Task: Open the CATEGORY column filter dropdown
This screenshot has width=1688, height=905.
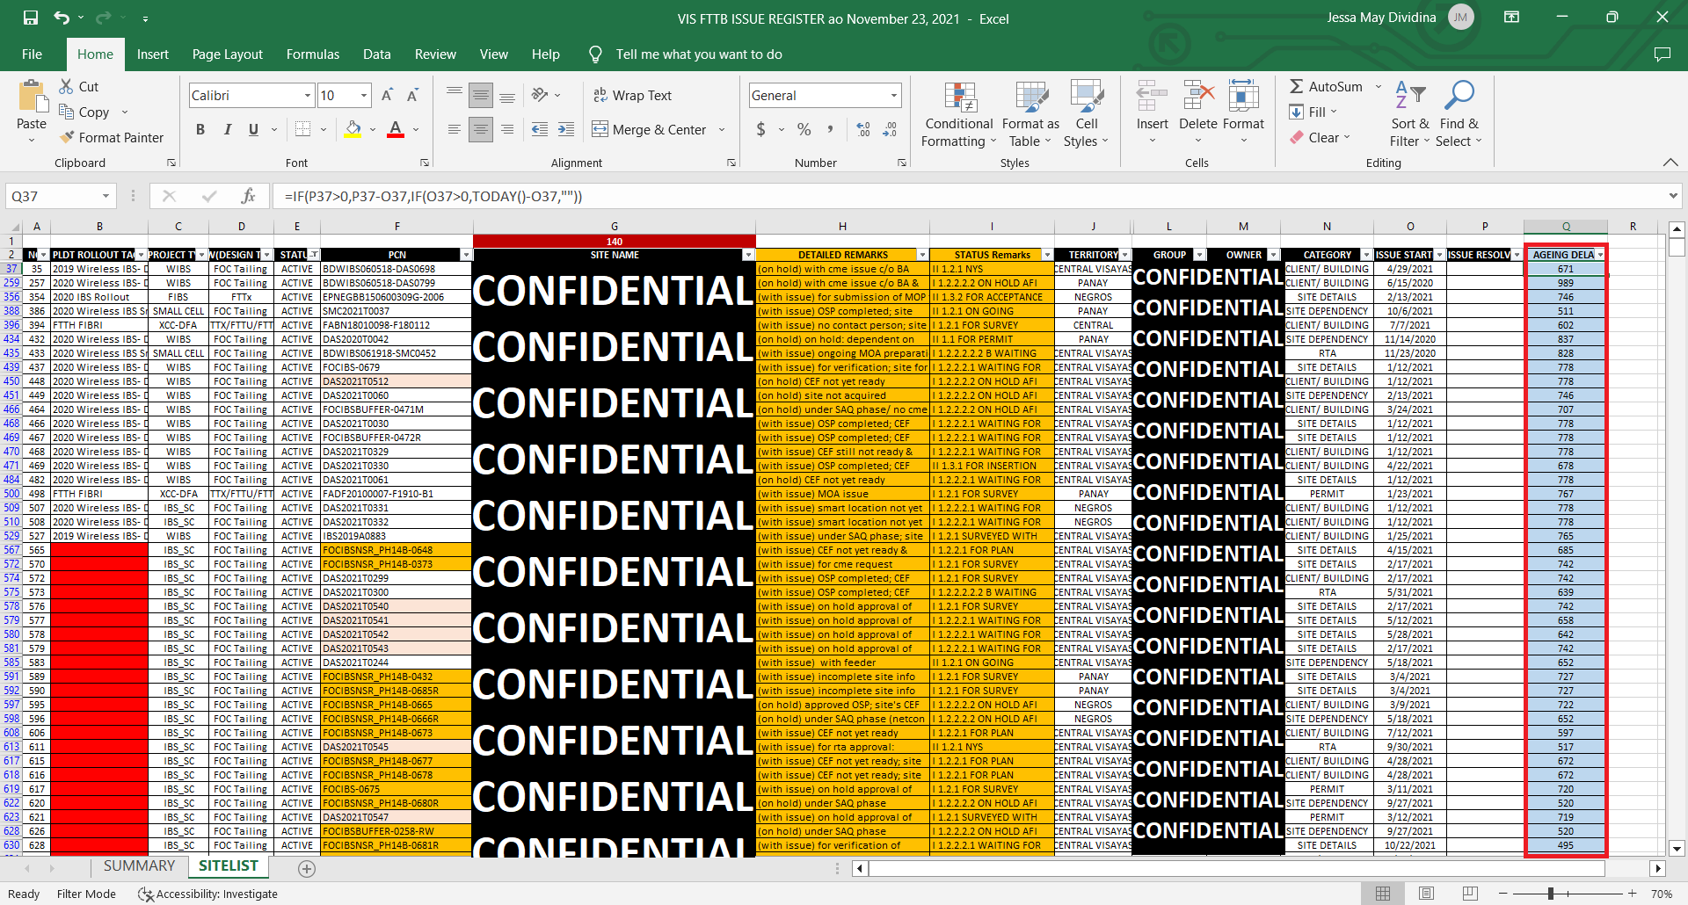Action: pos(1366,255)
